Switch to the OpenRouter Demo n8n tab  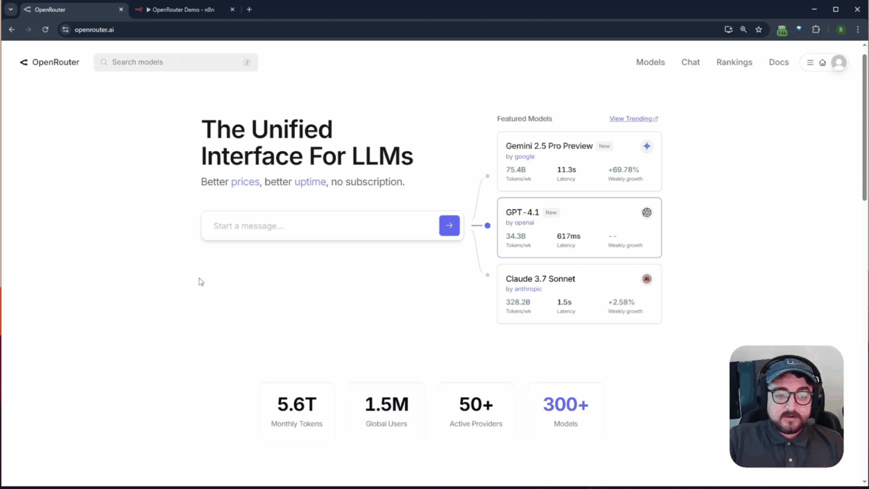[181, 9]
